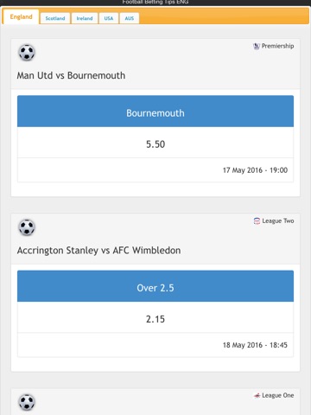Viewport: 311px width, 415px height.
Task: Open Man Utd vs Bournemouth match title
Action: [x=71, y=75]
